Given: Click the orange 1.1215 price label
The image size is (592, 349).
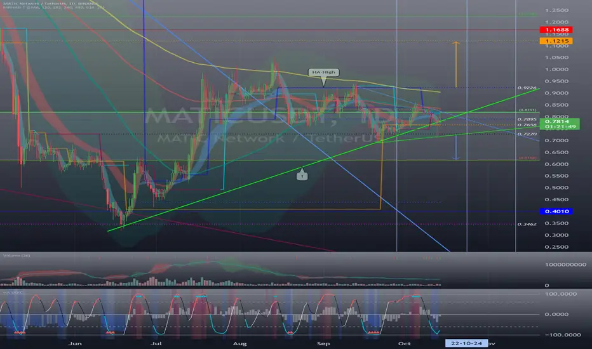Looking at the screenshot, I should 556,41.
